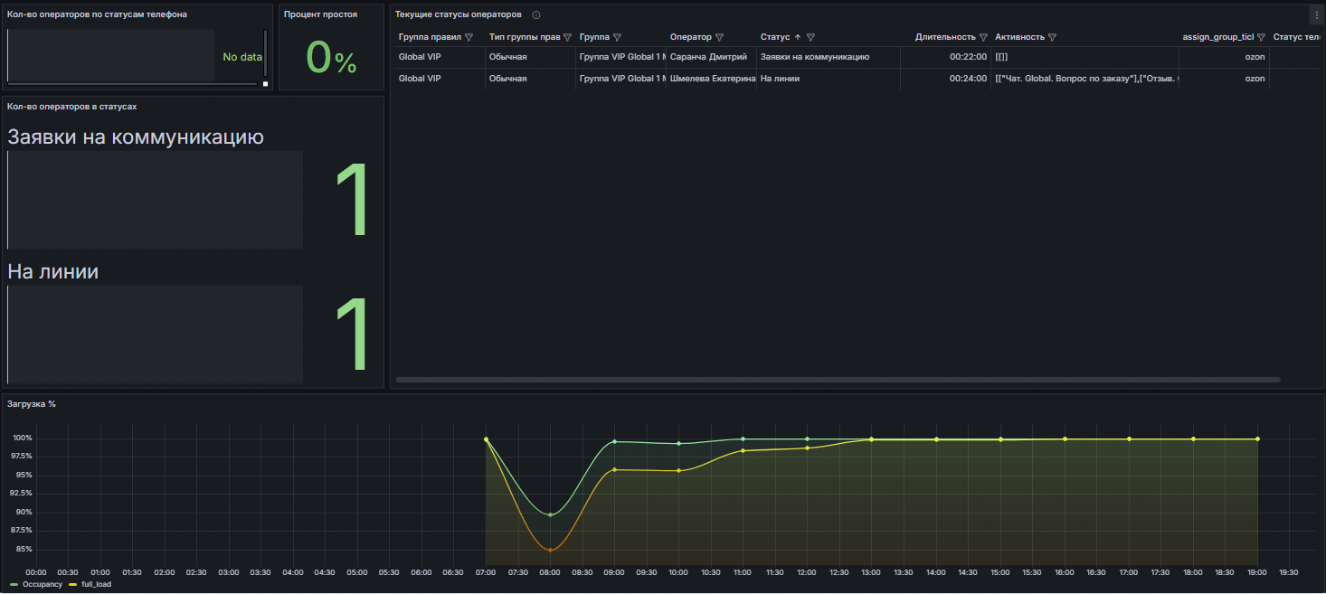
Task: Open the table panel three-dot menu
Action: 1316,14
